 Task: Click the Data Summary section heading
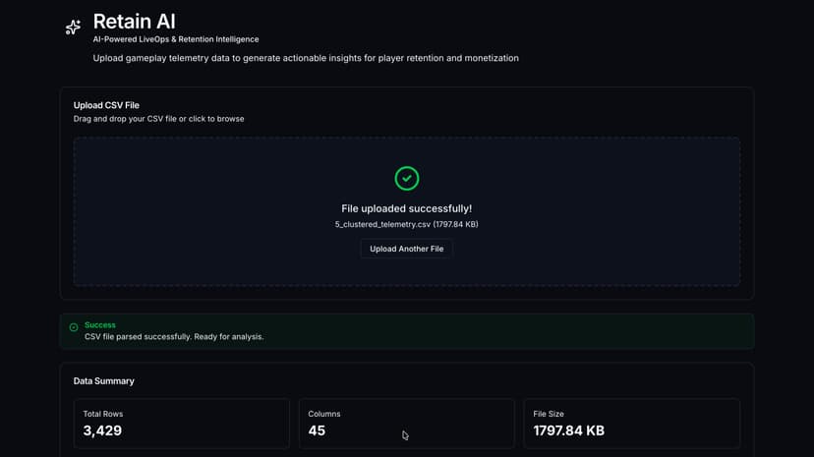tap(104, 381)
